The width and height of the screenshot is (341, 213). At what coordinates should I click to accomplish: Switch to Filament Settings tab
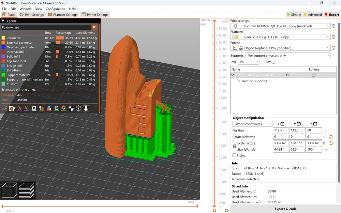[63, 15]
